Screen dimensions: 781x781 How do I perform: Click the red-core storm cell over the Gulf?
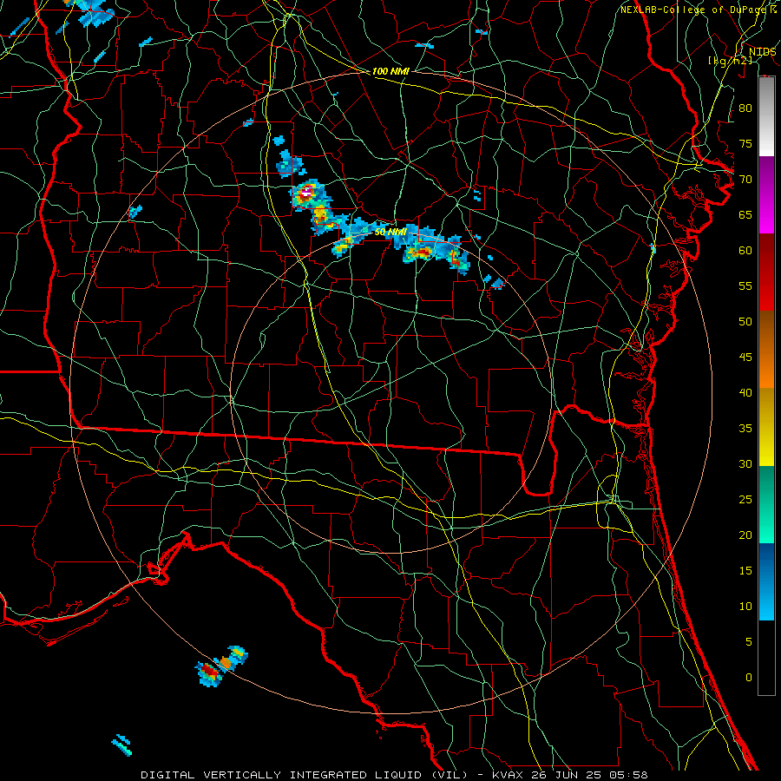(209, 673)
